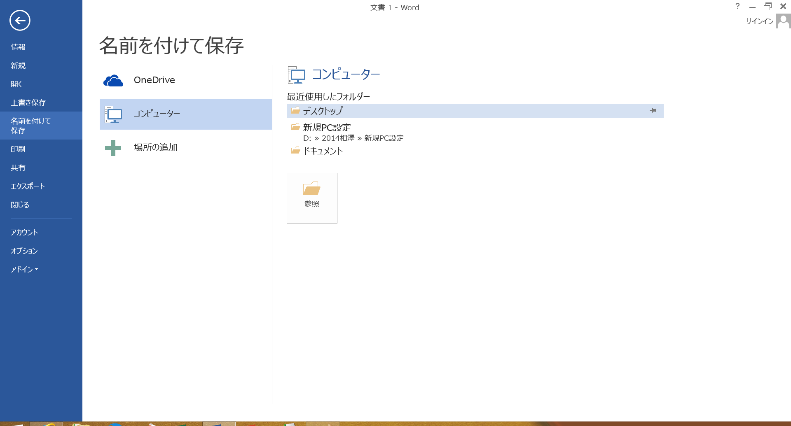The image size is (791, 426).
Task: Select 名前を付けて保存 in the sidebar
Action: click(x=41, y=126)
